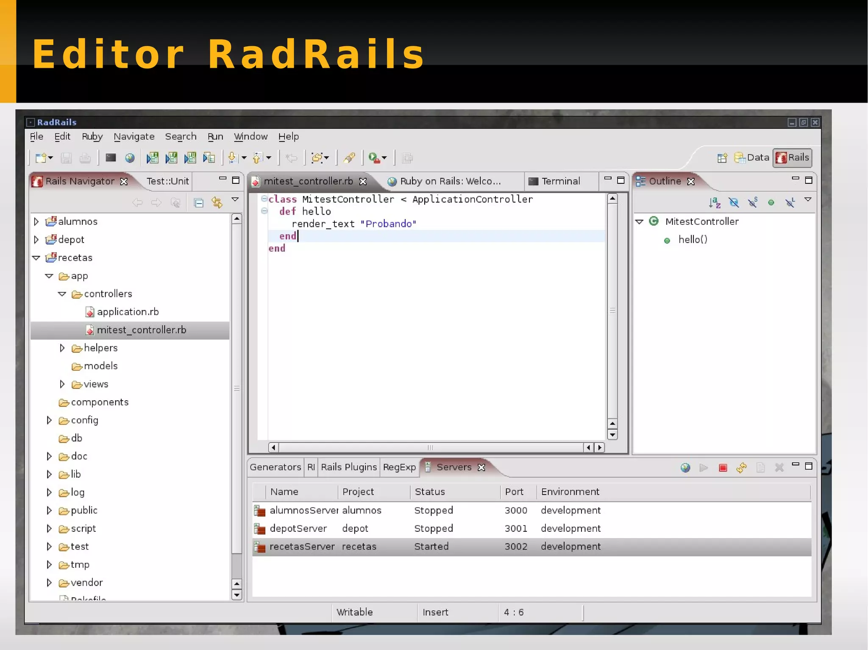Toggle the green dot filter in Outline
The image size is (868, 650).
[x=771, y=203]
